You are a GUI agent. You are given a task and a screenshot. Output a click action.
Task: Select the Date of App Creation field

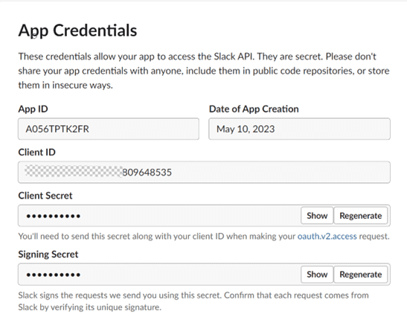tap(299, 129)
